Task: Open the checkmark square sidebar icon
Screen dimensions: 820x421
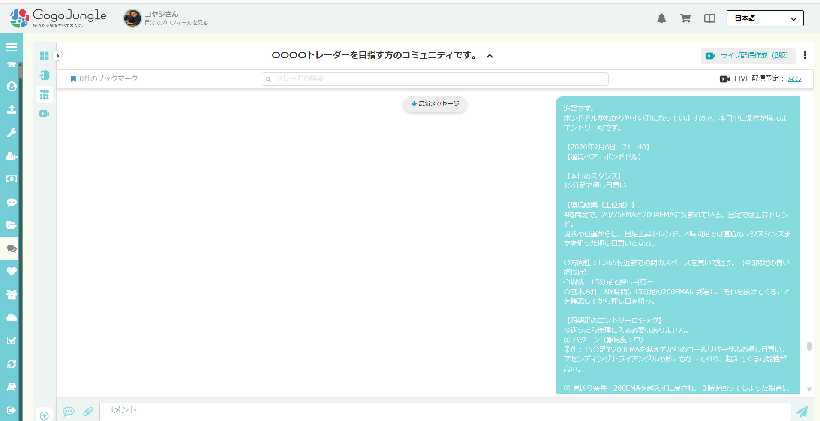Action: (x=12, y=340)
